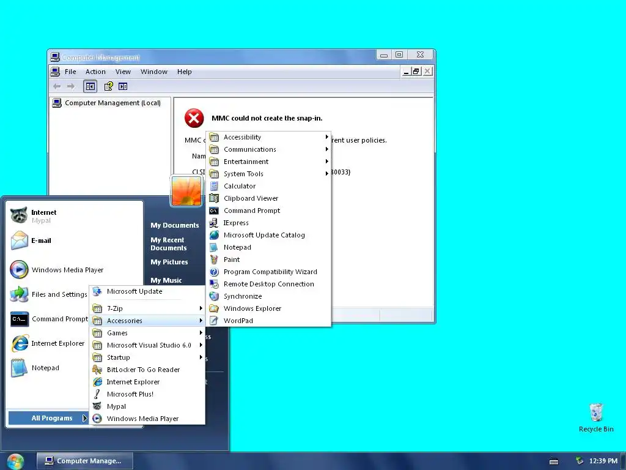Image resolution: width=626 pixels, height=470 pixels.
Task: Click the user account picture
Action: 186,192
